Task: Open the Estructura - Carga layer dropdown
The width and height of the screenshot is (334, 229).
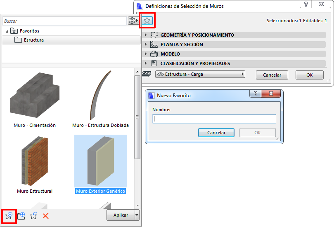Action: coord(200,75)
